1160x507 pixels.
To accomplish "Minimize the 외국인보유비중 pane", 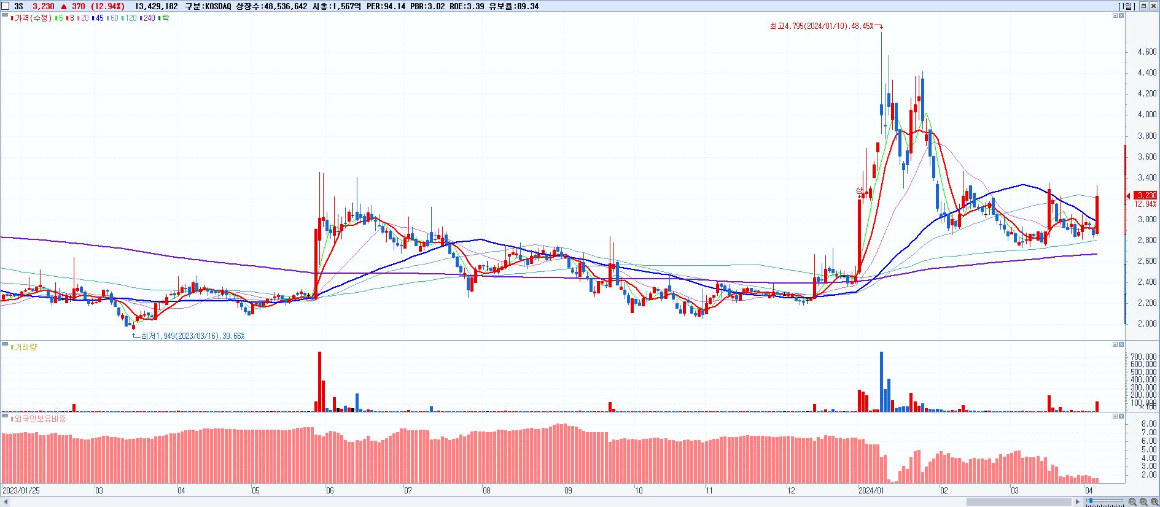I will [x=1115, y=416].
